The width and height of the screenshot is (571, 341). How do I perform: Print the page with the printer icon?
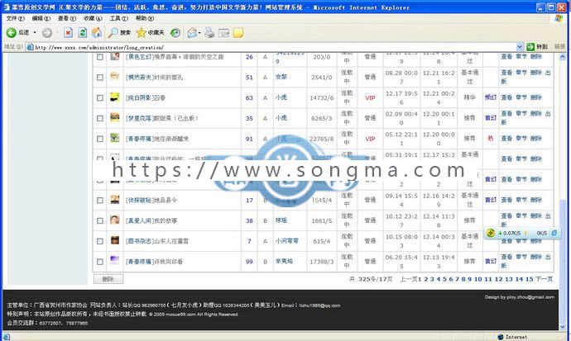(x=209, y=33)
